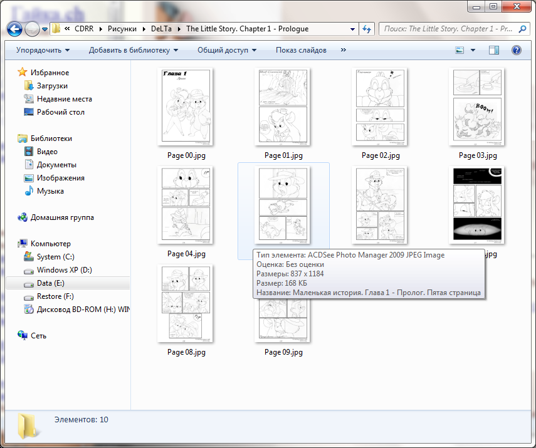Open the Изображения library
Viewport: 536px width, 448px height.
click(61, 178)
